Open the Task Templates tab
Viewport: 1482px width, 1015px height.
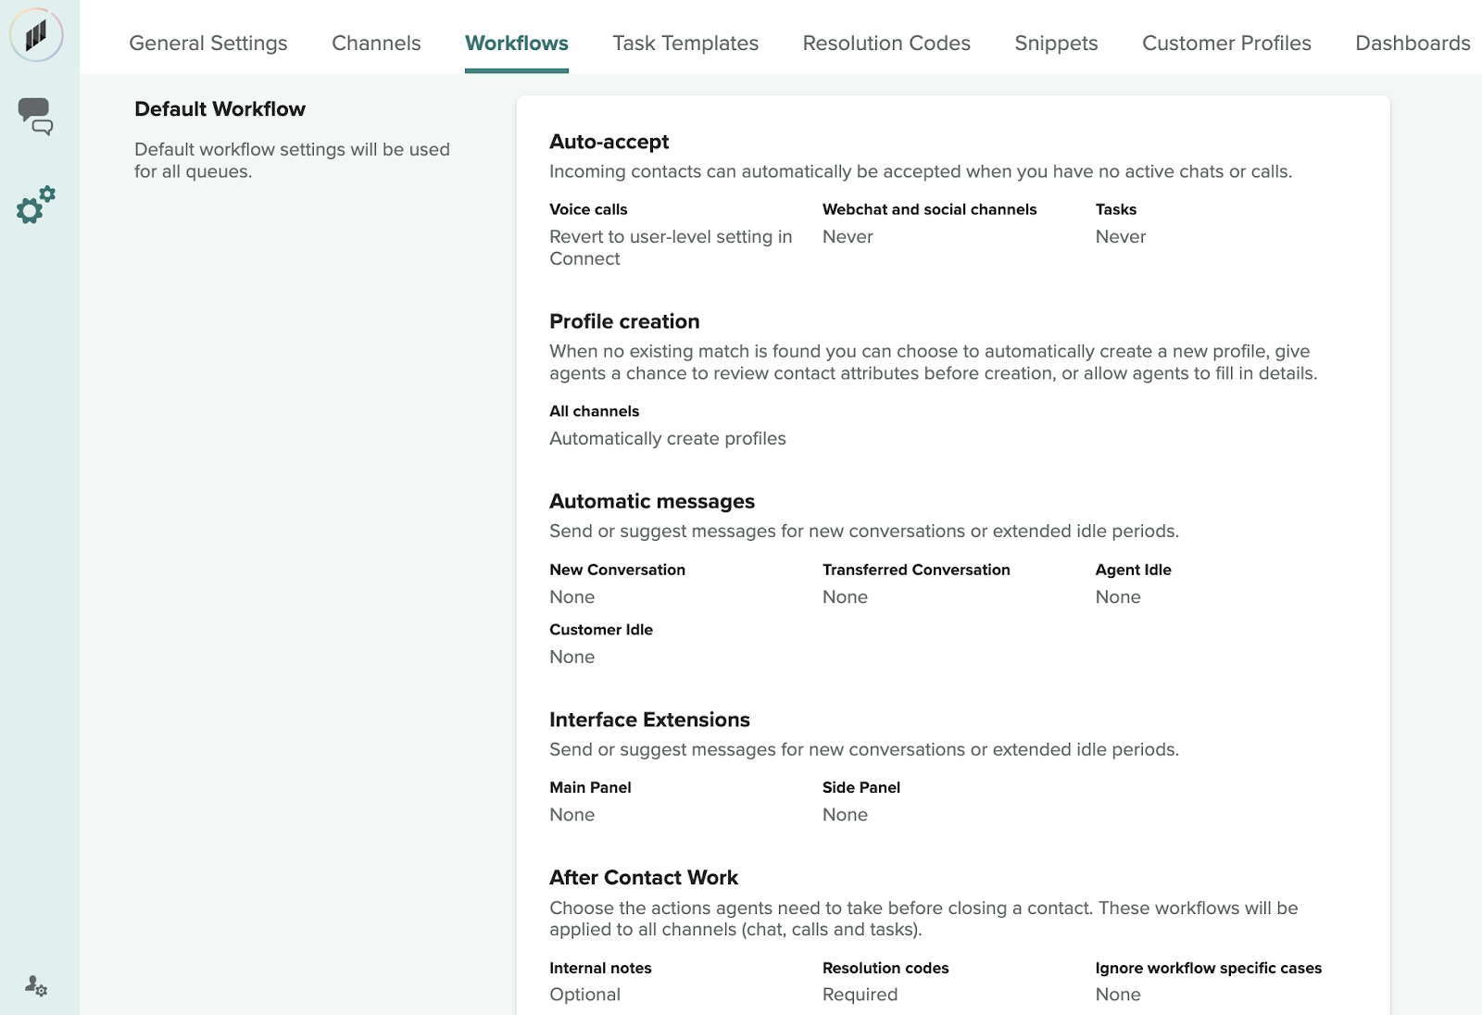(x=685, y=43)
